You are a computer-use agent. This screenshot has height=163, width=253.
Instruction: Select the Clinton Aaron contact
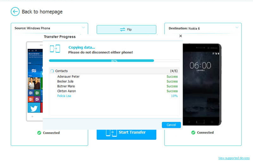click(x=67, y=91)
